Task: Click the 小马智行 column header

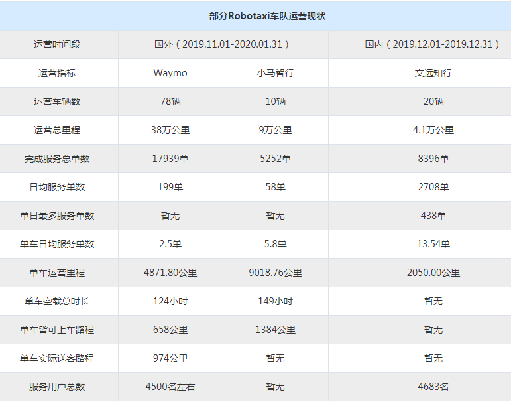Action: pos(275,73)
